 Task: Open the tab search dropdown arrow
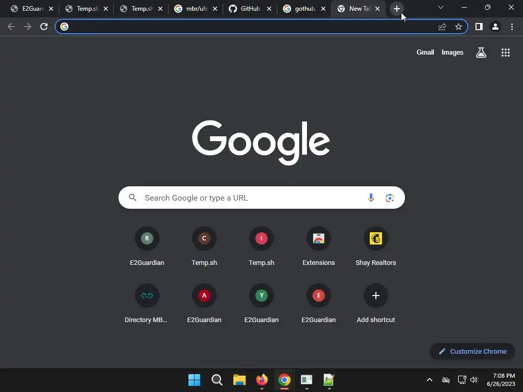[x=441, y=7]
